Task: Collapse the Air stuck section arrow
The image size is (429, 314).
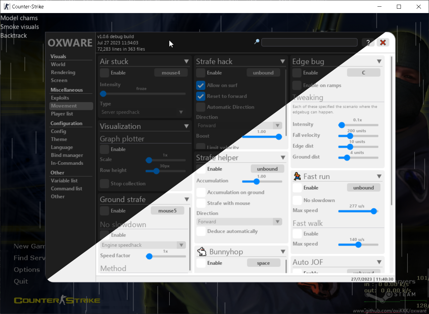Action: click(186, 62)
